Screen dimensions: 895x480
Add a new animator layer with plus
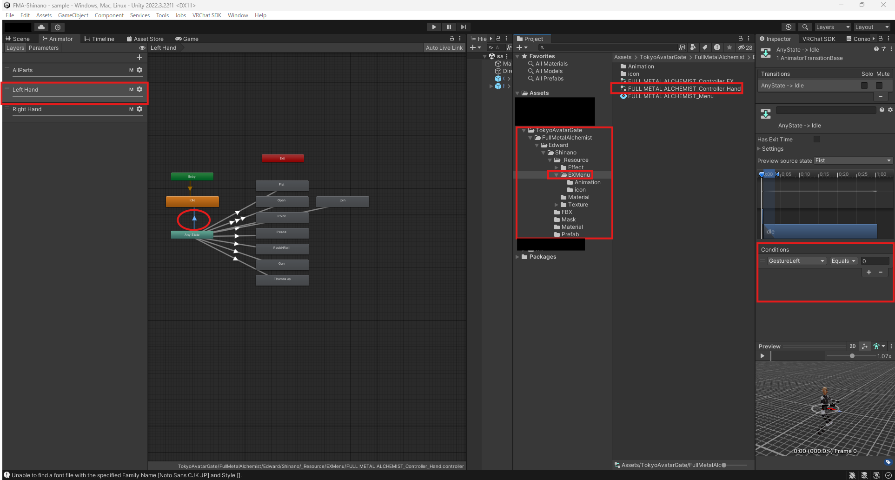point(139,57)
